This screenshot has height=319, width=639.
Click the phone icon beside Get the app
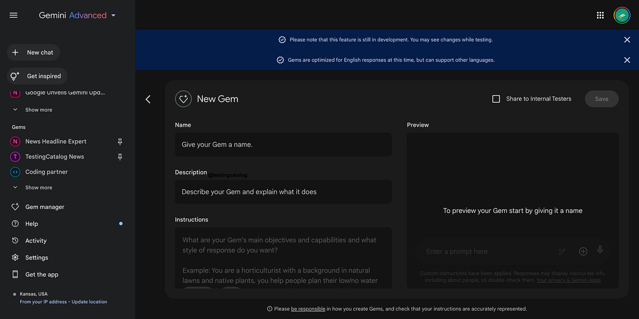[x=15, y=275]
